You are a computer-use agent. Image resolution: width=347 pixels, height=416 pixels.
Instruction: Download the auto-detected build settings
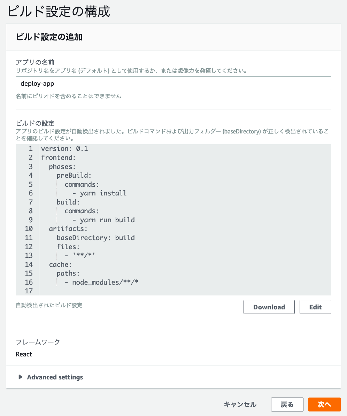pyautogui.click(x=269, y=307)
